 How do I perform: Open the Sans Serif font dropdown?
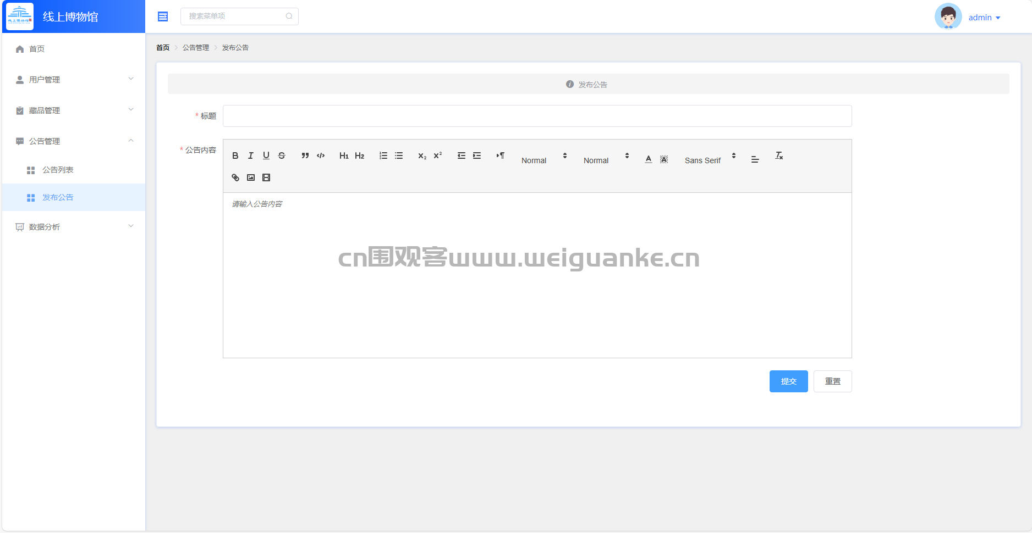click(710, 159)
